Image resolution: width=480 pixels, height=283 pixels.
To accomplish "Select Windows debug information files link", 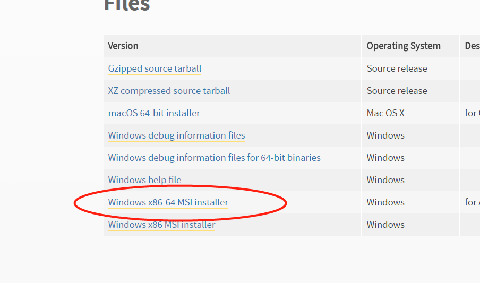I will pos(176,135).
